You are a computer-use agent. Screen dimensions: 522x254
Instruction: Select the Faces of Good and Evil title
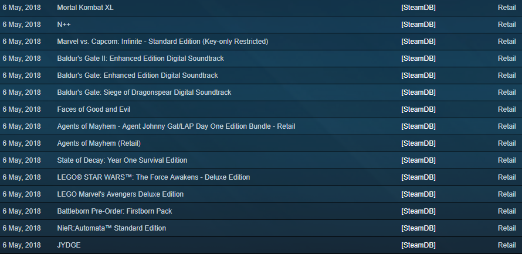point(94,109)
